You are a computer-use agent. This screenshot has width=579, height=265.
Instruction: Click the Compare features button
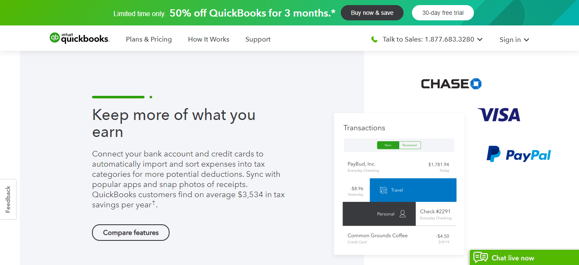[x=131, y=233]
